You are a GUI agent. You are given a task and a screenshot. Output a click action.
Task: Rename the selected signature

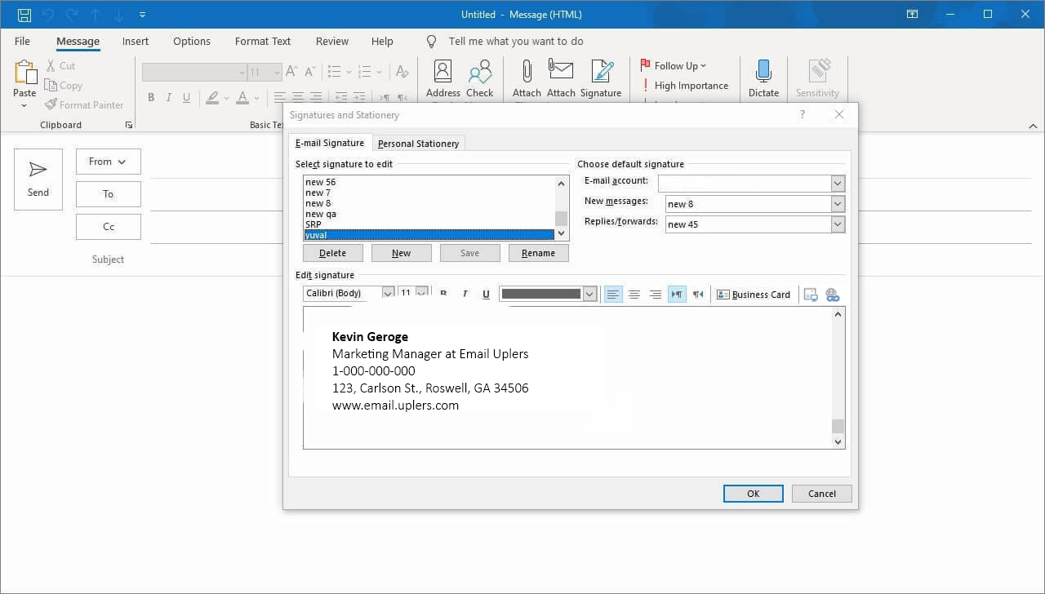[538, 253]
